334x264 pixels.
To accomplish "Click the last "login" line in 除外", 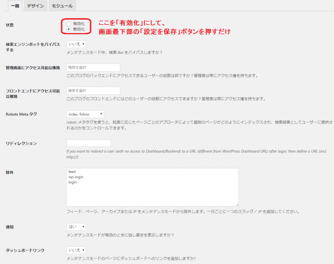I will 72,182.
